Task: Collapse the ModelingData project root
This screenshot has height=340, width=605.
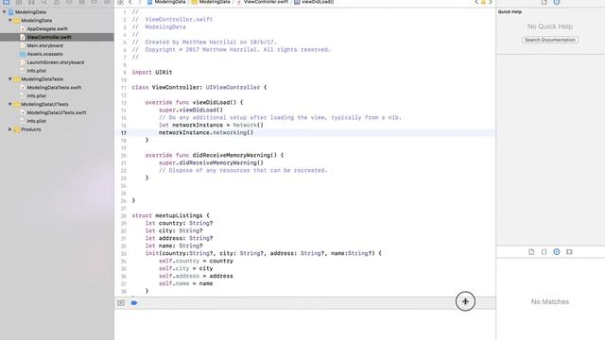Action: pyautogui.click(x=4, y=12)
